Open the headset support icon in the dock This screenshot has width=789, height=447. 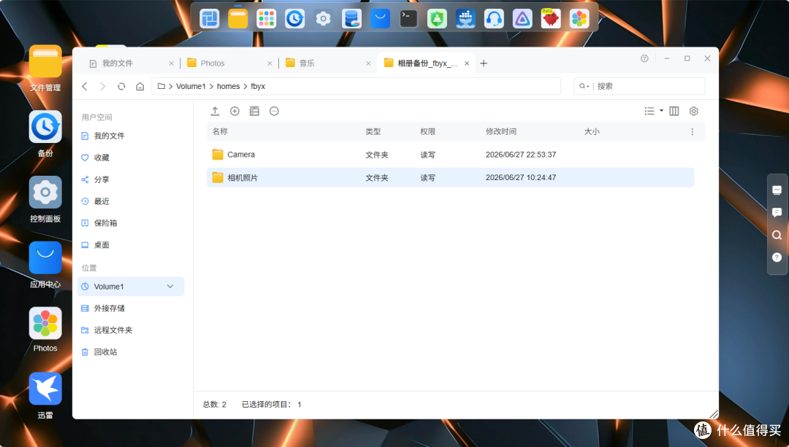click(x=494, y=18)
